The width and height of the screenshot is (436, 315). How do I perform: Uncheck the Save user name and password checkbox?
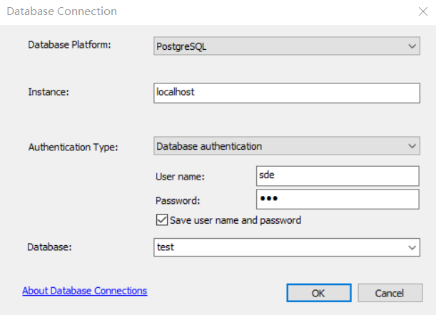tap(162, 220)
